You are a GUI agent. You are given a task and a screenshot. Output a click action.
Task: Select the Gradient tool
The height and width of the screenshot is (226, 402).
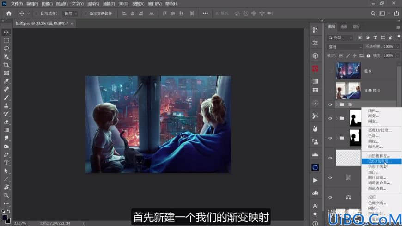pyautogui.click(x=6, y=130)
